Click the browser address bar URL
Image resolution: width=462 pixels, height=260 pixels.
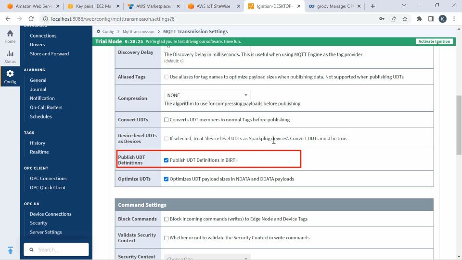point(113,19)
